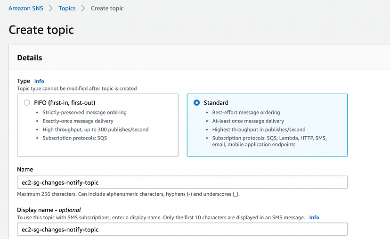390x239 pixels.
Task: Click the chevron after Topics breadcrumb
Action: click(x=83, y=8)
